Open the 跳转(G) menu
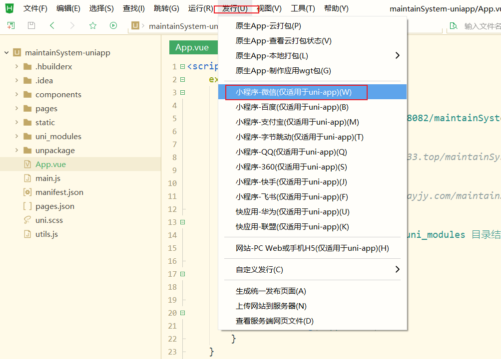This screenshot has width=501, height=359. click(x=166, y=8)
